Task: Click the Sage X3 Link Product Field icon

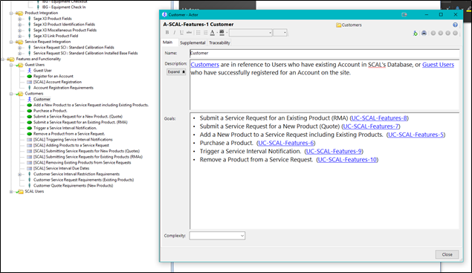Action: (x=30, y=36)
